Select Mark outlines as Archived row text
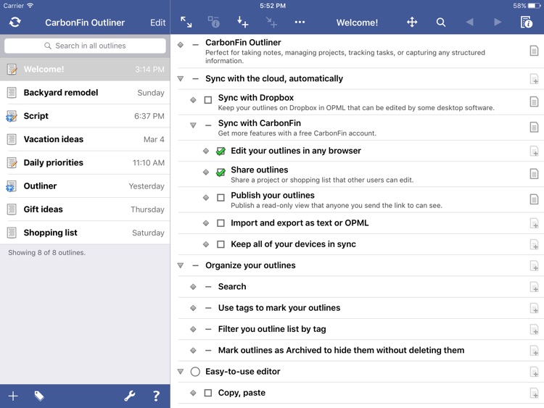Screen dimensions: 544x408 click(x=341, y=350)
